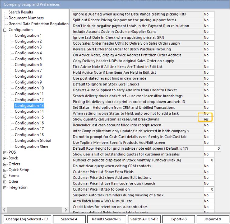Open Configuration Global in the tree
This screenshot has width=230, height=224.
click(33, 141)
